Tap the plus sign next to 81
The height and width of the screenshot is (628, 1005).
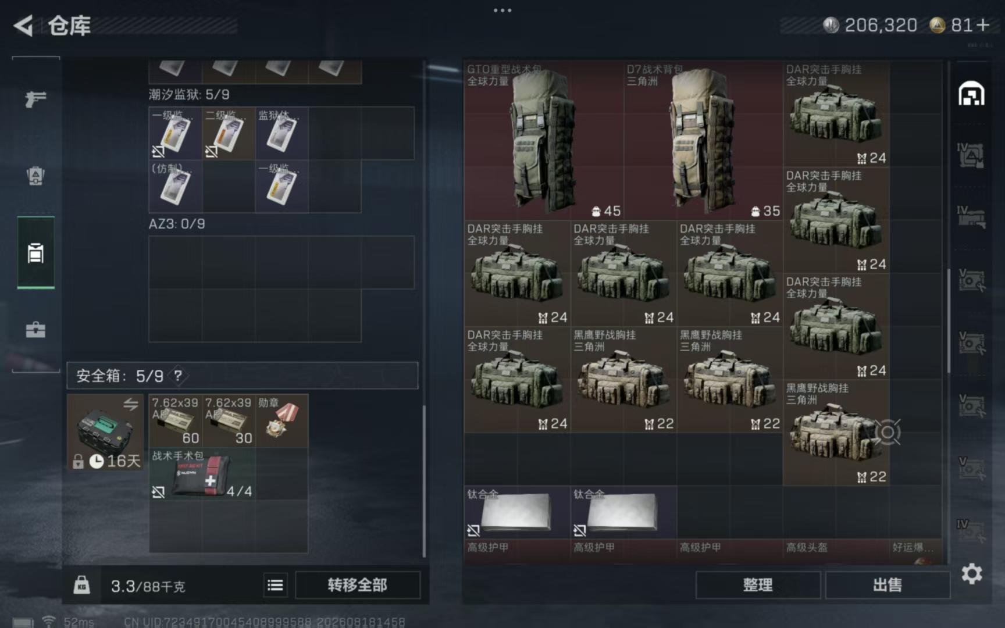pyautogui.click(x=983, y=25)
